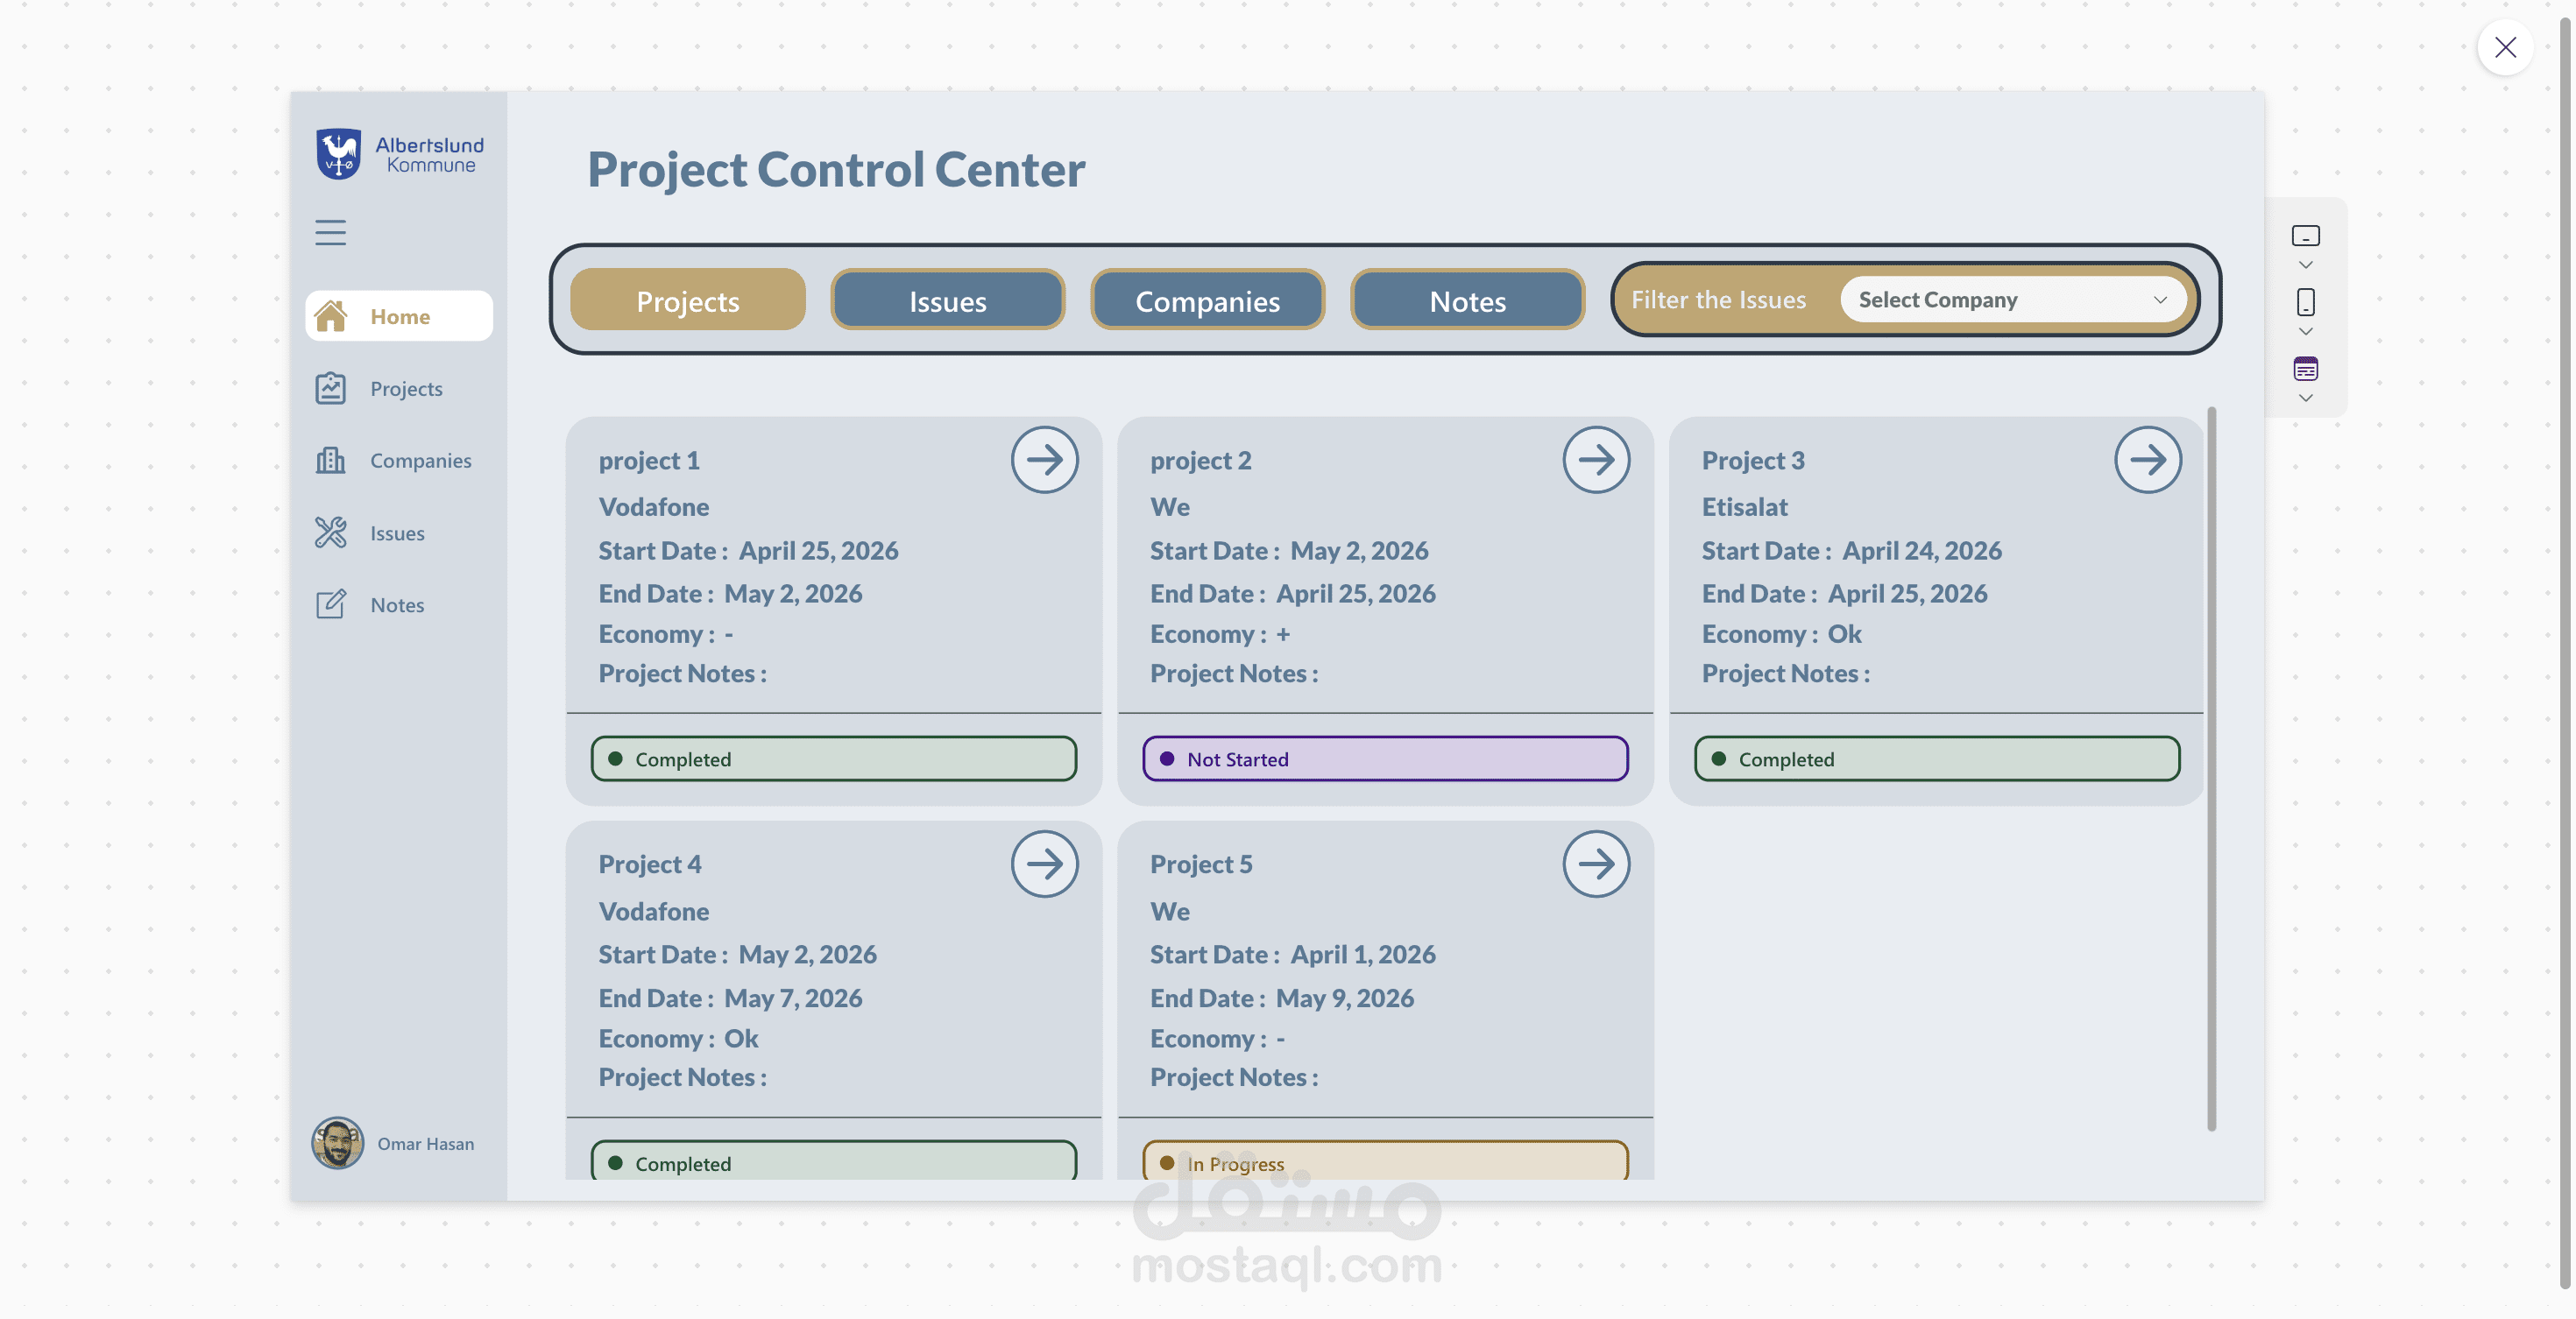Click the Projects chart icon in sidebar

coord(330,388)
